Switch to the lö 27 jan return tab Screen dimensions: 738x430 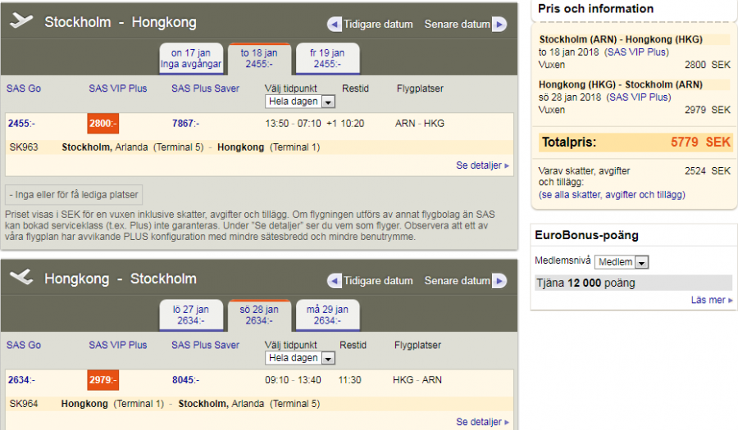(x=191, y=315)
